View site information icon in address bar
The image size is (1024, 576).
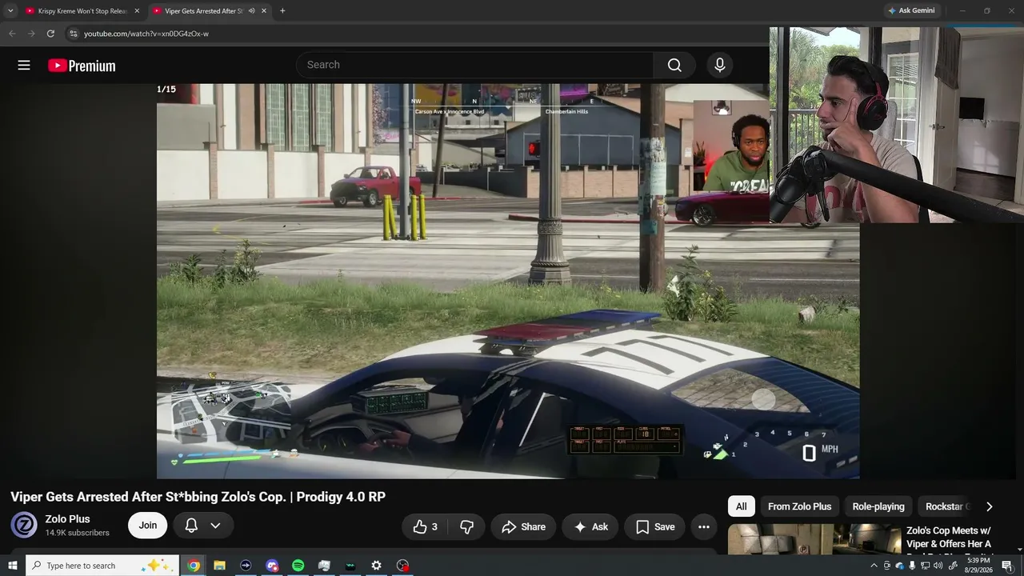(x=73, y=34)
